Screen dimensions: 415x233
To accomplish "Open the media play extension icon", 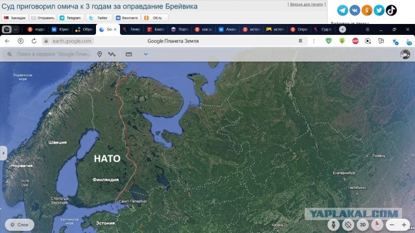I will 368,41.
